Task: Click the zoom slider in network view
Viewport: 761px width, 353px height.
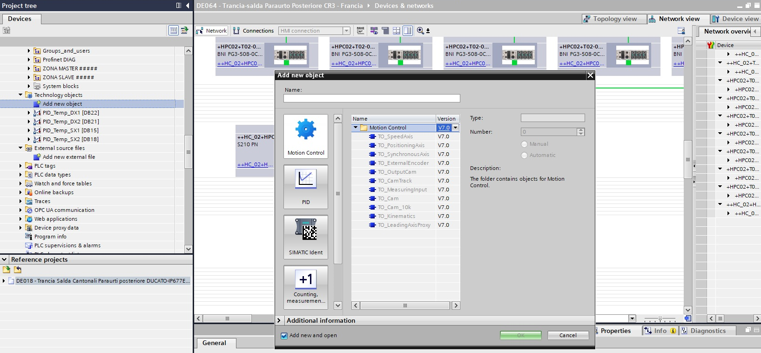Action: (660, 319)
